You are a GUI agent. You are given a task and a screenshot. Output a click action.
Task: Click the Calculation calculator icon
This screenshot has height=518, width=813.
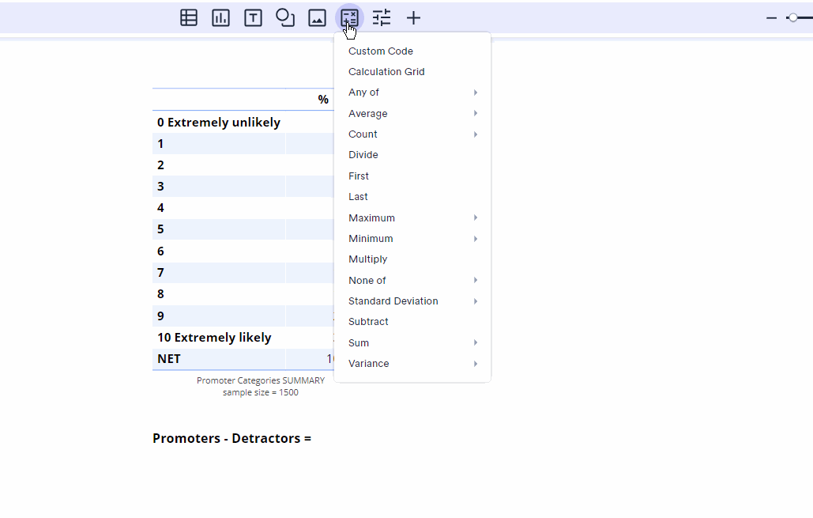[348, 17]
